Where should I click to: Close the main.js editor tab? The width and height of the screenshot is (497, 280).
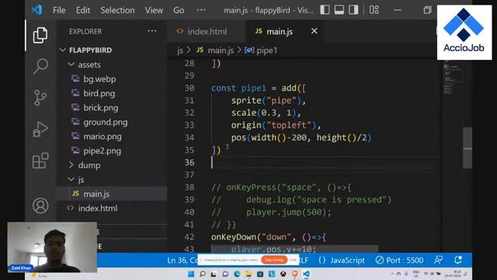click(314, 31)
